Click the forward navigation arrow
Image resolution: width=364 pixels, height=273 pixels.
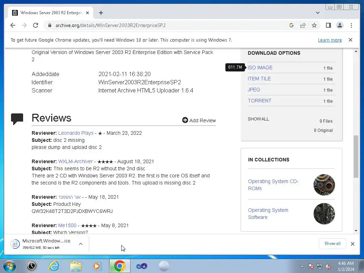(24, 25)
